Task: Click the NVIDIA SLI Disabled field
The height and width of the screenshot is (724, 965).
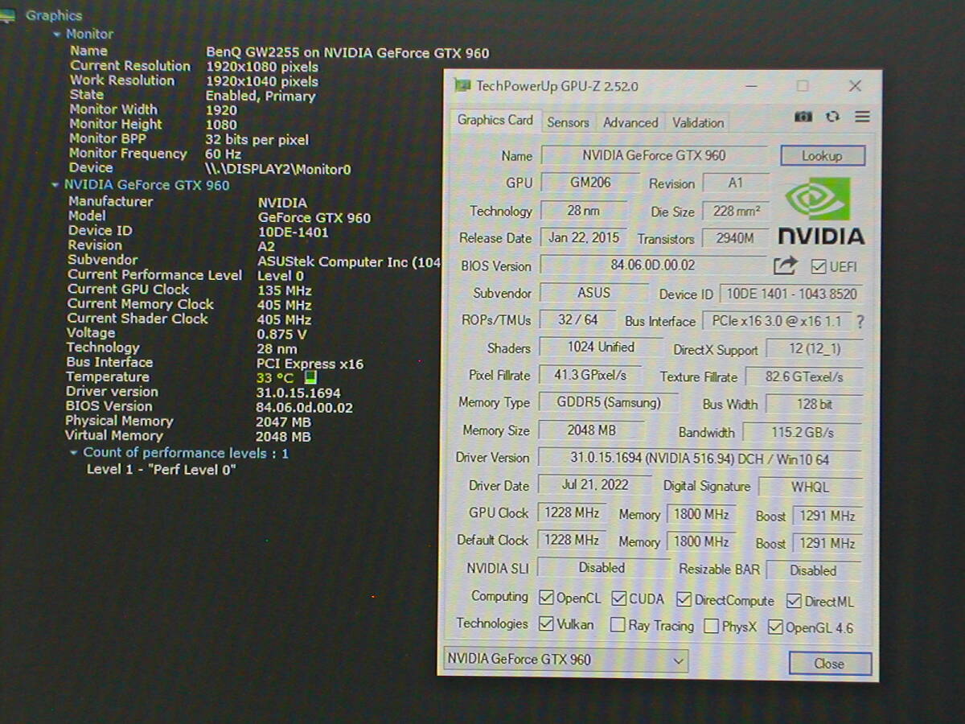Action: pyautogui.click(x=602, y=568)
